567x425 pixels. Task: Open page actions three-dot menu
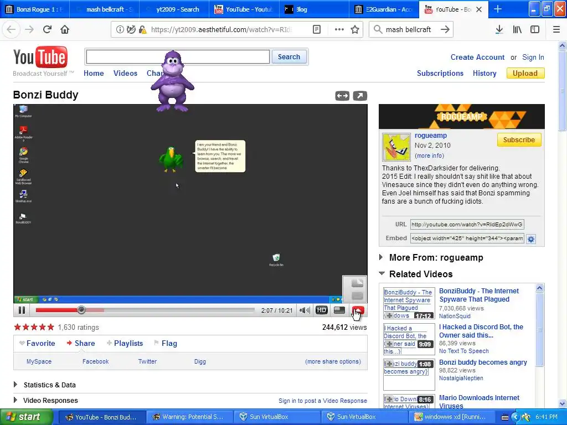pos(339,29)
